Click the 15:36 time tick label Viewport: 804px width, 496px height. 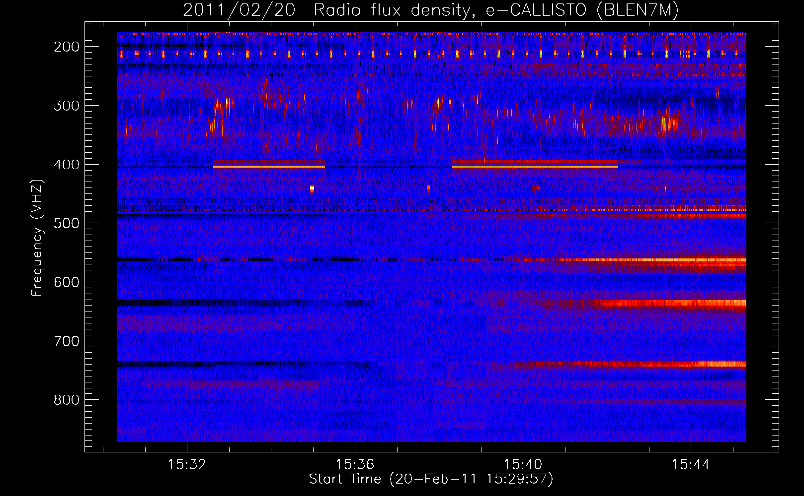tap(355, 465)
